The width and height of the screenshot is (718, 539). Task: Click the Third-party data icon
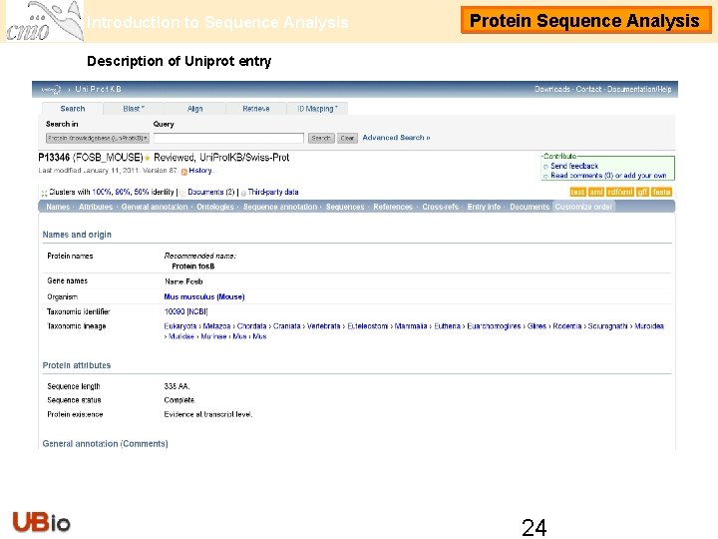(x=243, y=193)
